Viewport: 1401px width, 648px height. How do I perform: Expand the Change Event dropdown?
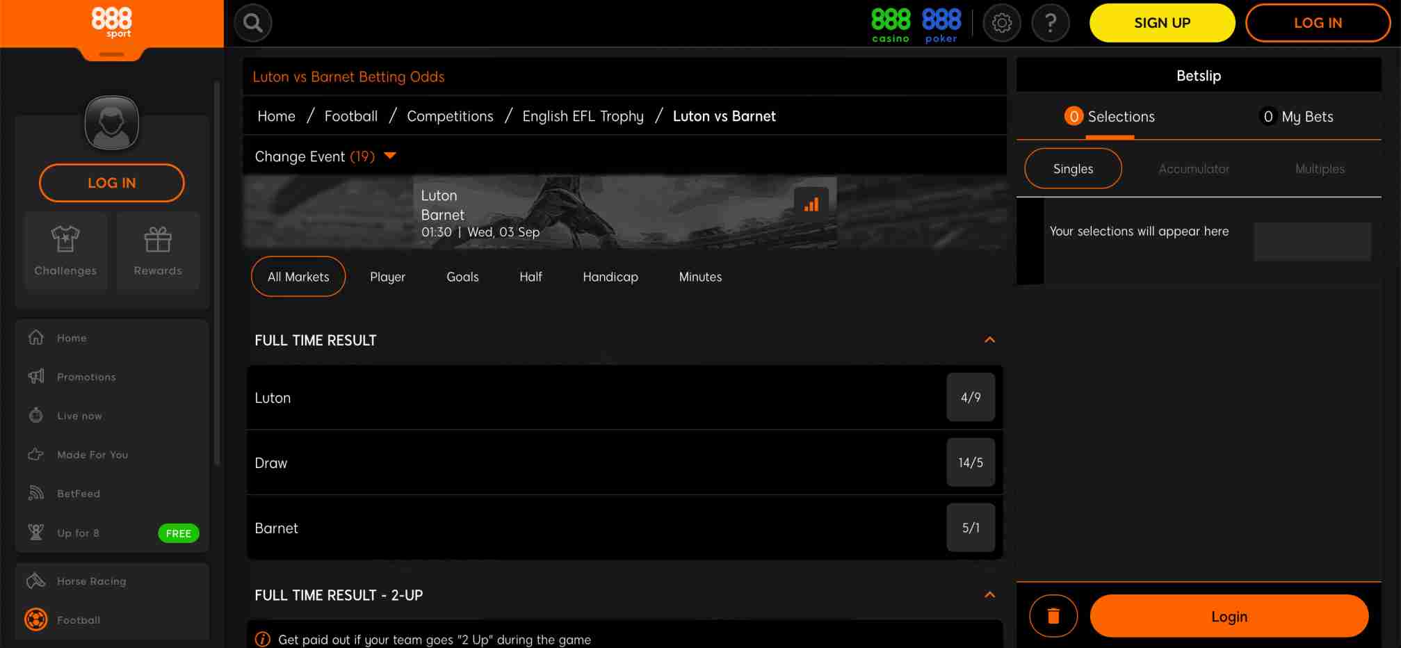pos(325,156)
